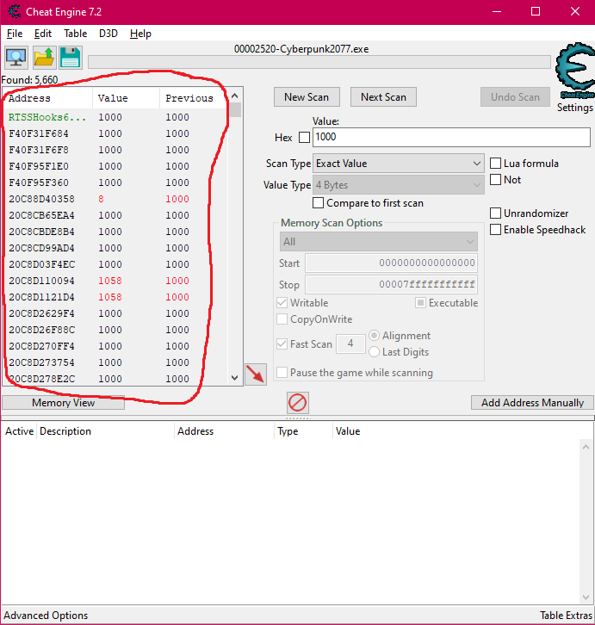This screenshot has width=595, height=625.
Task: Check Compare to first scan
Action: [x=318, y=203]
